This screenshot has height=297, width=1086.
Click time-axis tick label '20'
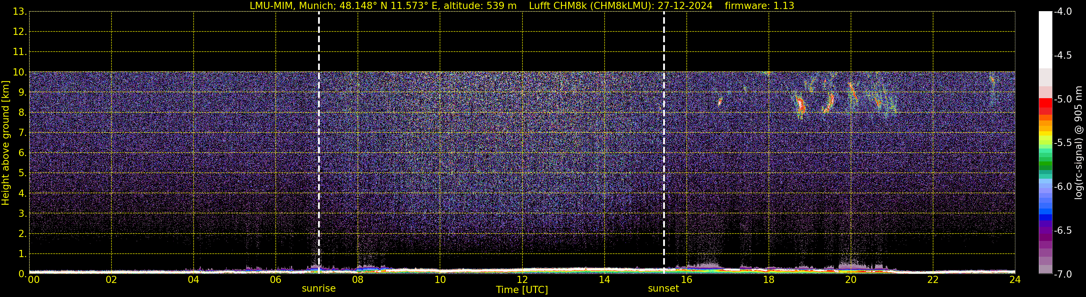tap(851, 280)
